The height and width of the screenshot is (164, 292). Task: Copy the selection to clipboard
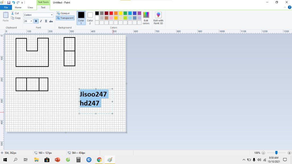pos(16,18)
